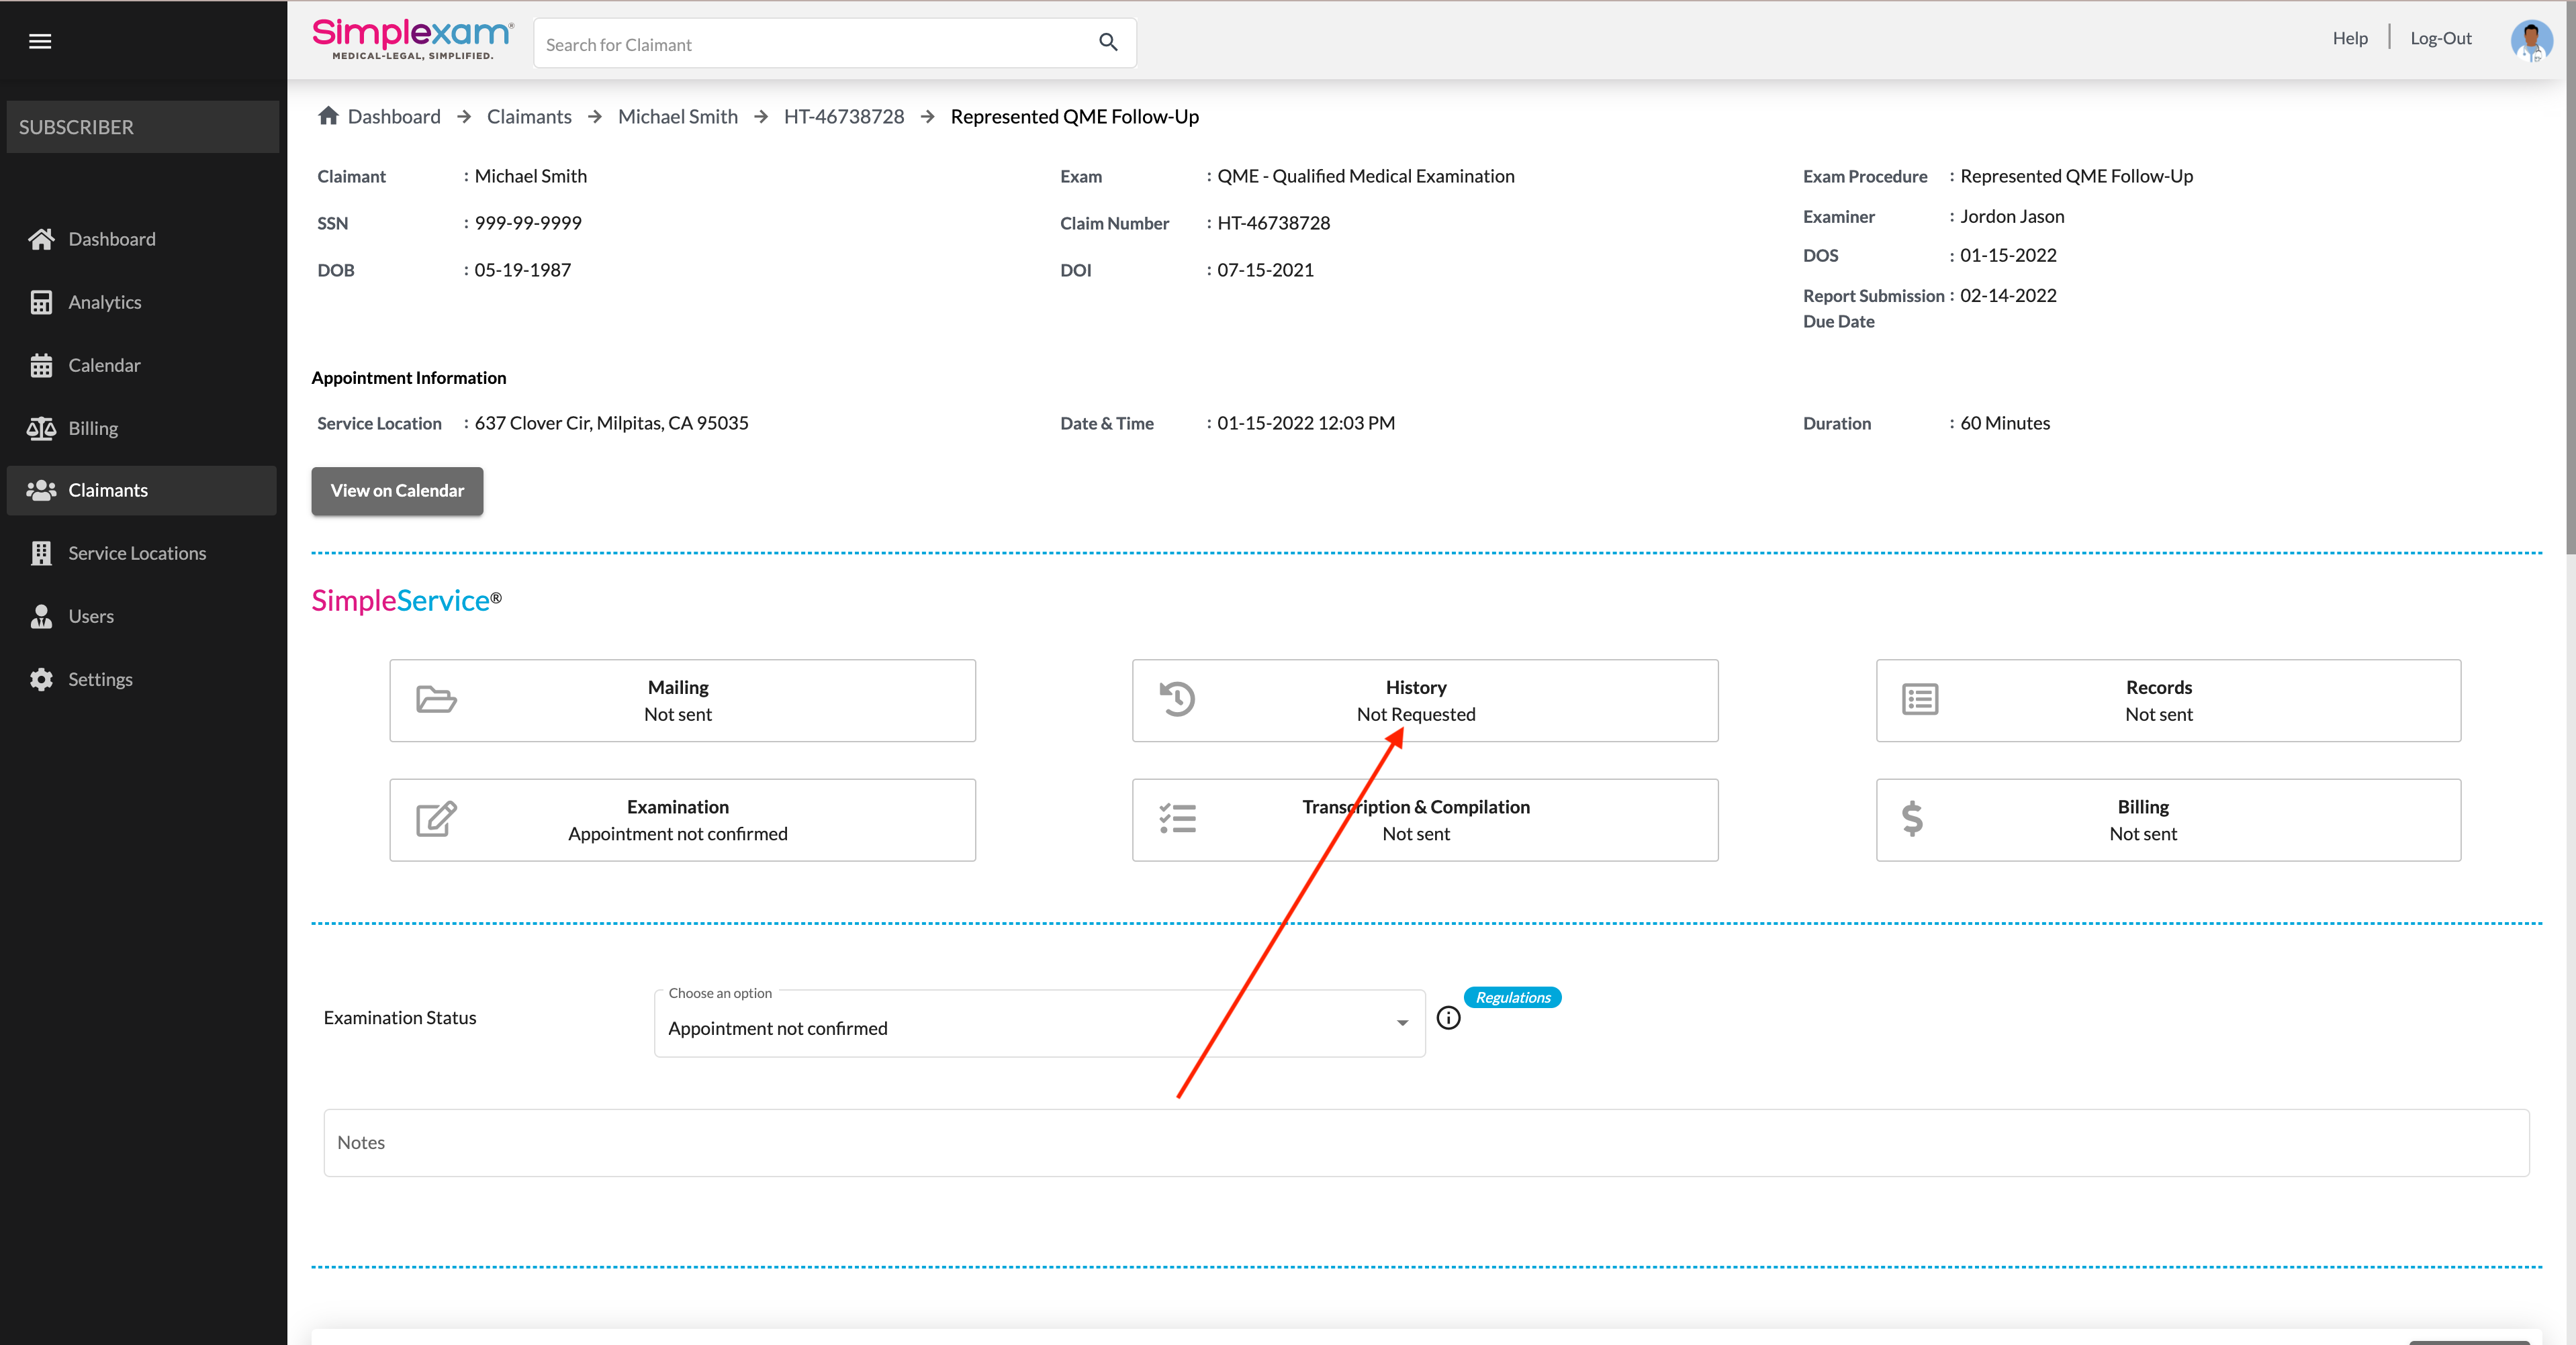Click the Billing dollar icon

tap(1911, 819)
